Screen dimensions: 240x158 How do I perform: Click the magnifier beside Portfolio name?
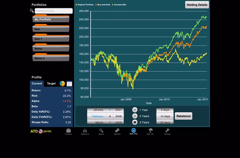32,11
